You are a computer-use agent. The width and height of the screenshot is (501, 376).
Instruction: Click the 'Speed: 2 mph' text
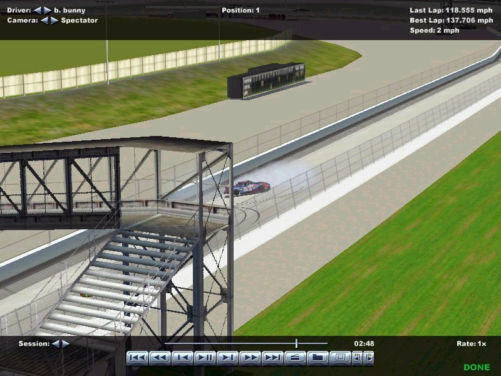coord(435,30)
